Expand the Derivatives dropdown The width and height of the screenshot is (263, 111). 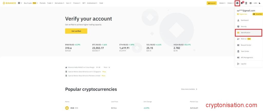(59, 3)
